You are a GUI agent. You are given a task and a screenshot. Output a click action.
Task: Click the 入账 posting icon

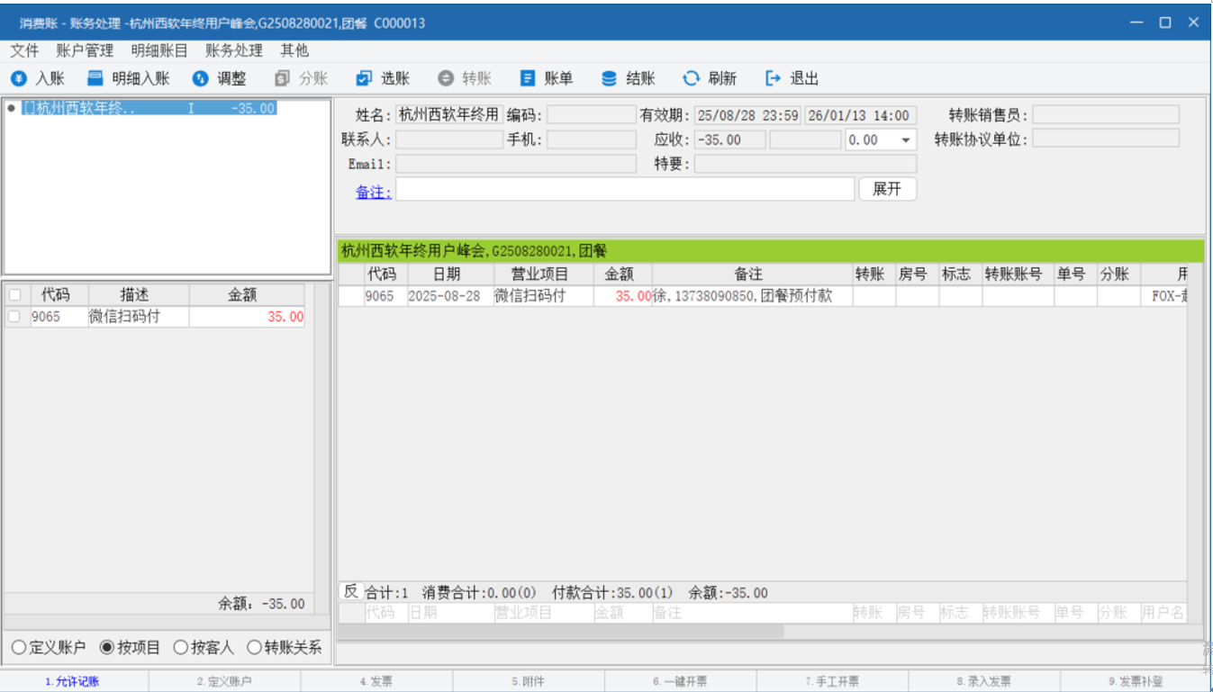pyautogui.click(x=19, y=79)
